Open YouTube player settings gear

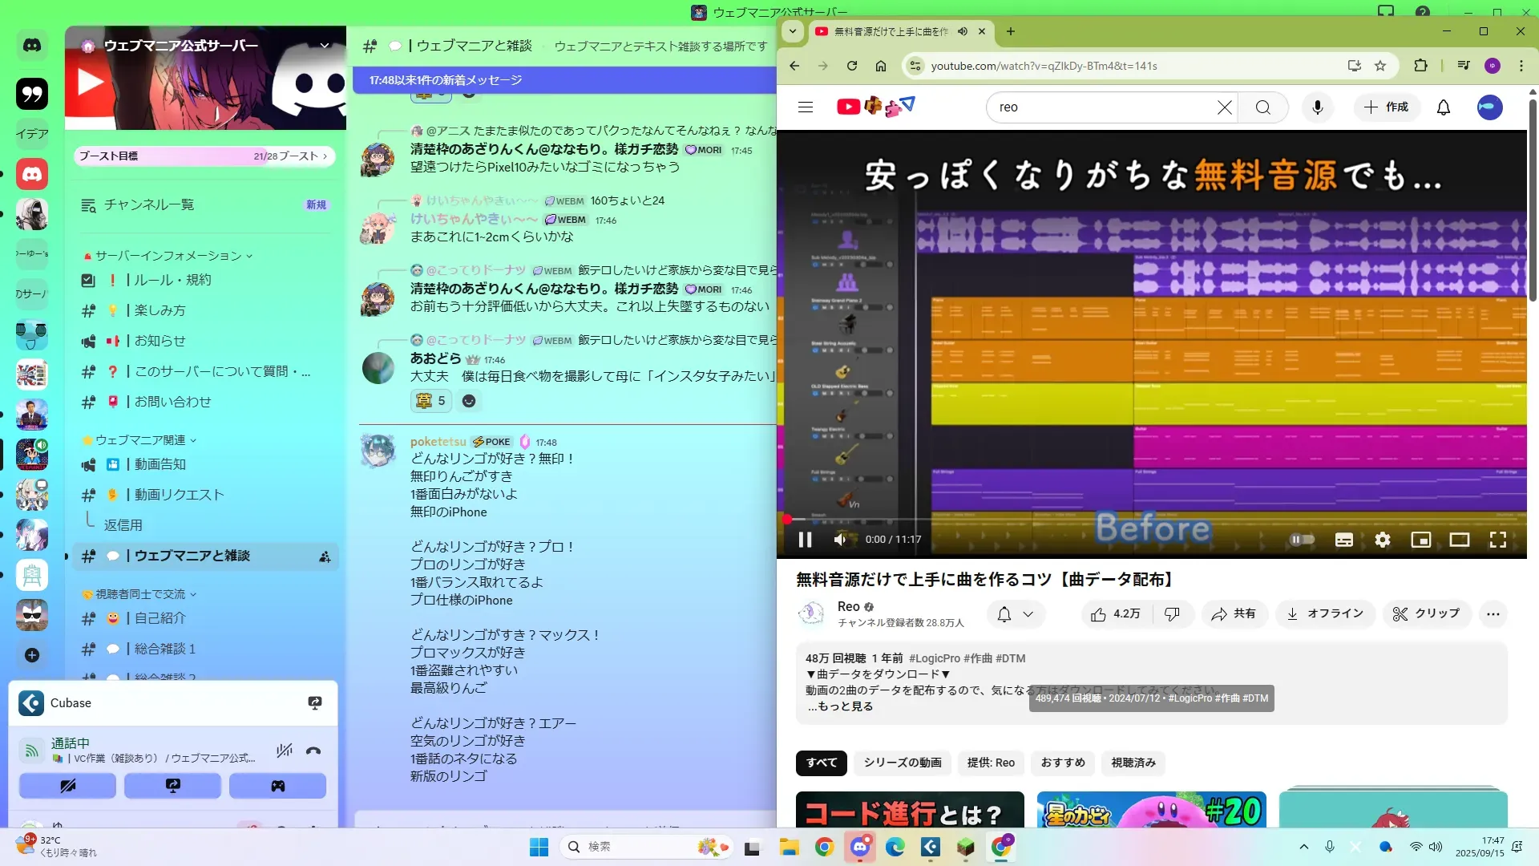coord(1382,540)
